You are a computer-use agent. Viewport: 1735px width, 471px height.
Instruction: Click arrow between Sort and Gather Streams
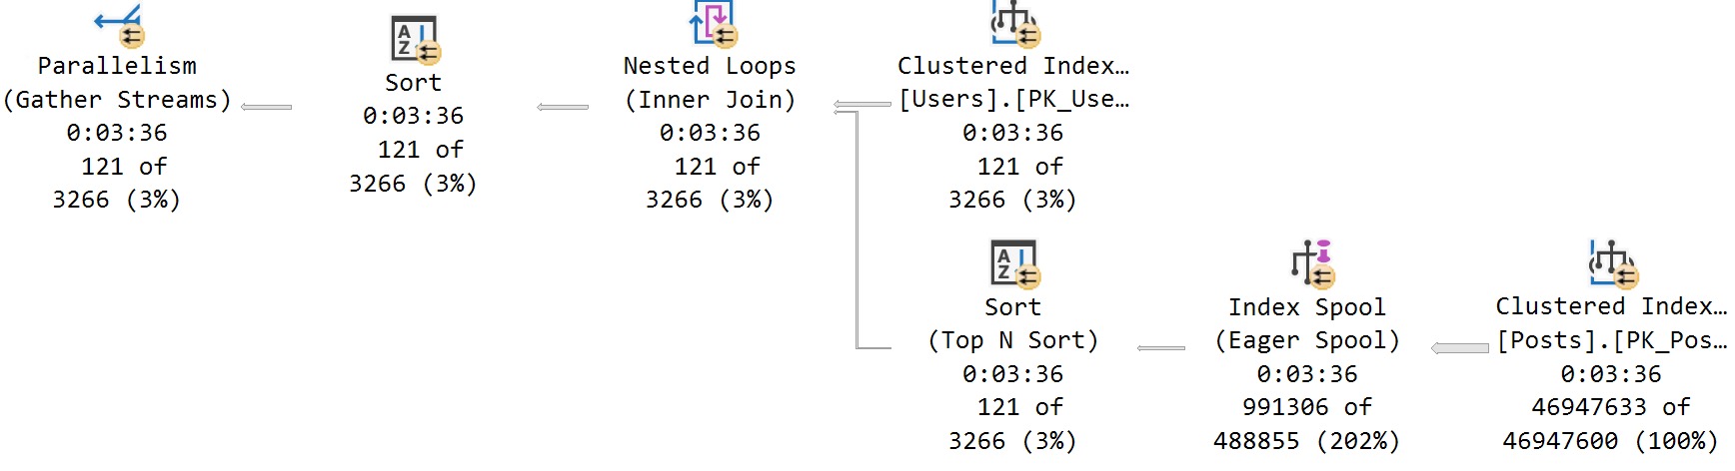click(x=266, y=107)
